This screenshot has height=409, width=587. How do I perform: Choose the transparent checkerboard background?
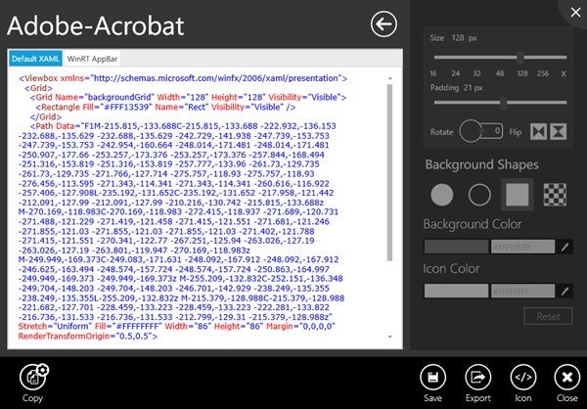pyautogui.click(x=555, y=195)
